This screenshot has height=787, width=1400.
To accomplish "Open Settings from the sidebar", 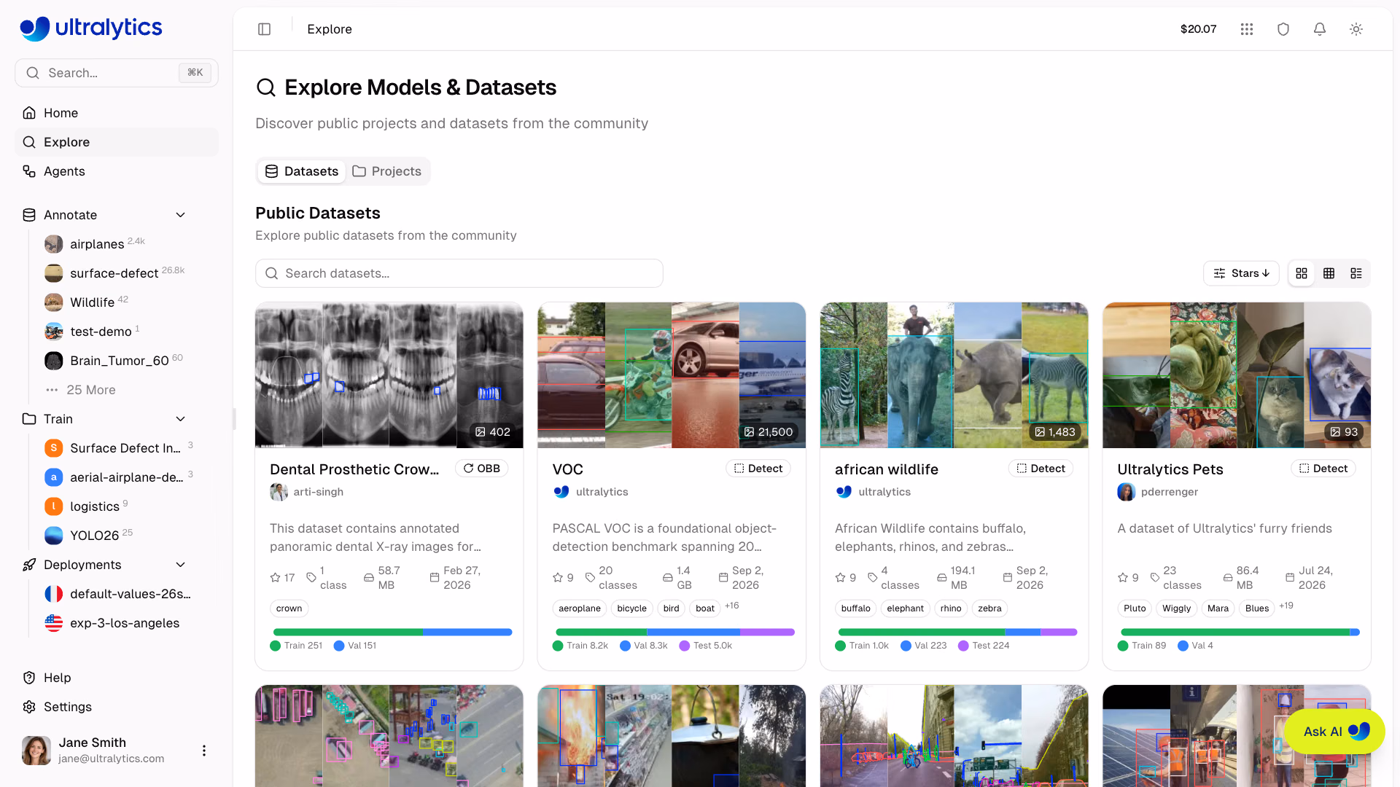I will [x=117, y=707].
